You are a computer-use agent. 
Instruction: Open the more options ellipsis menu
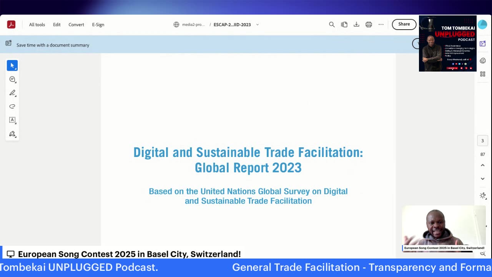pyautogui.click(x=381, y=25)
